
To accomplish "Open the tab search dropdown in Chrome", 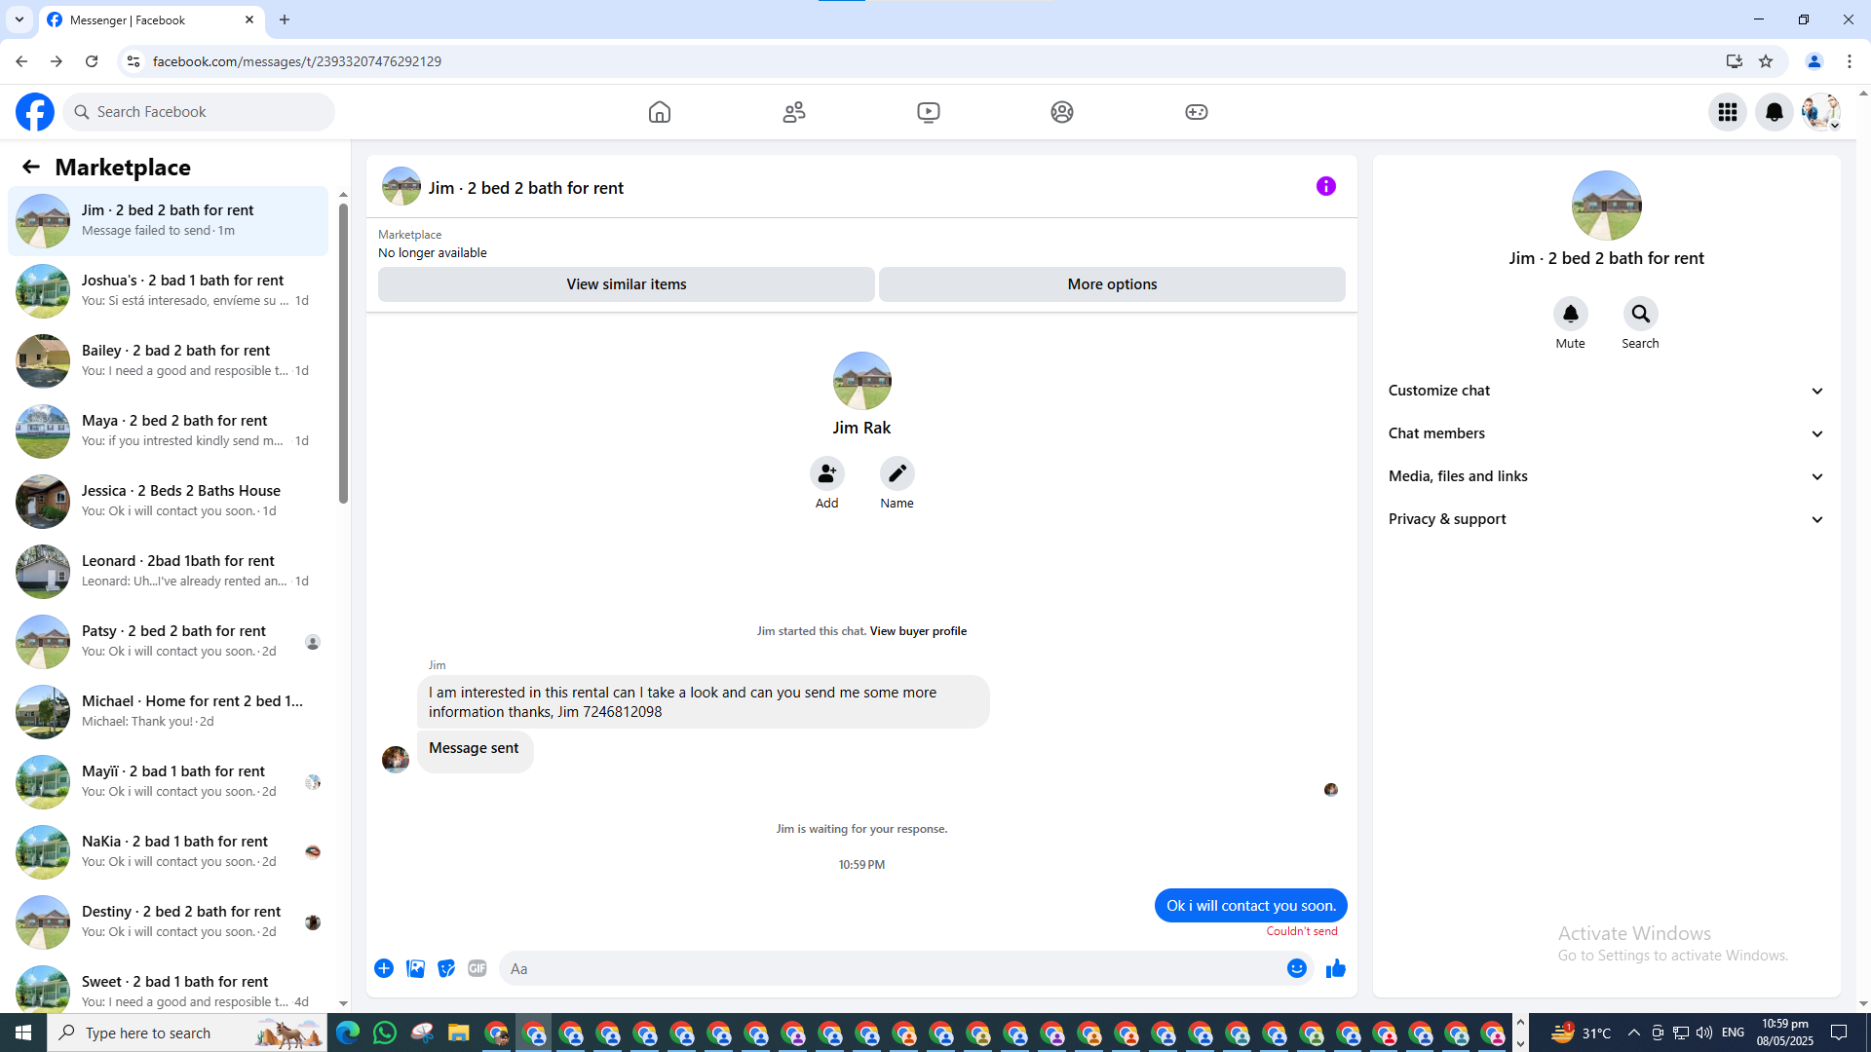I will (19, 19).
